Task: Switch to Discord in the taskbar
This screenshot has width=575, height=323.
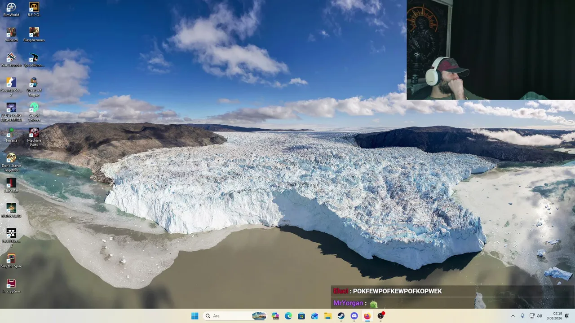Action: (x=354, y=316)
